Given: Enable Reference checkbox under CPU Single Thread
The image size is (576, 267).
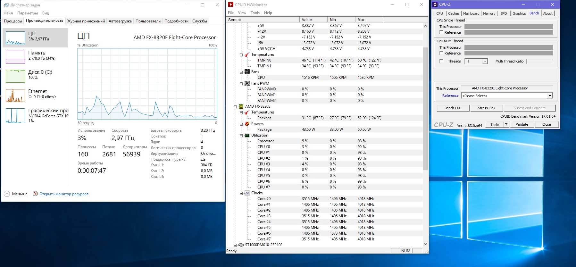Looking at the screenshot, I should 441,32.
